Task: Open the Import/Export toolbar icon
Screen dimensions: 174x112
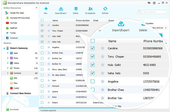Action: click(x=61, y=9)
